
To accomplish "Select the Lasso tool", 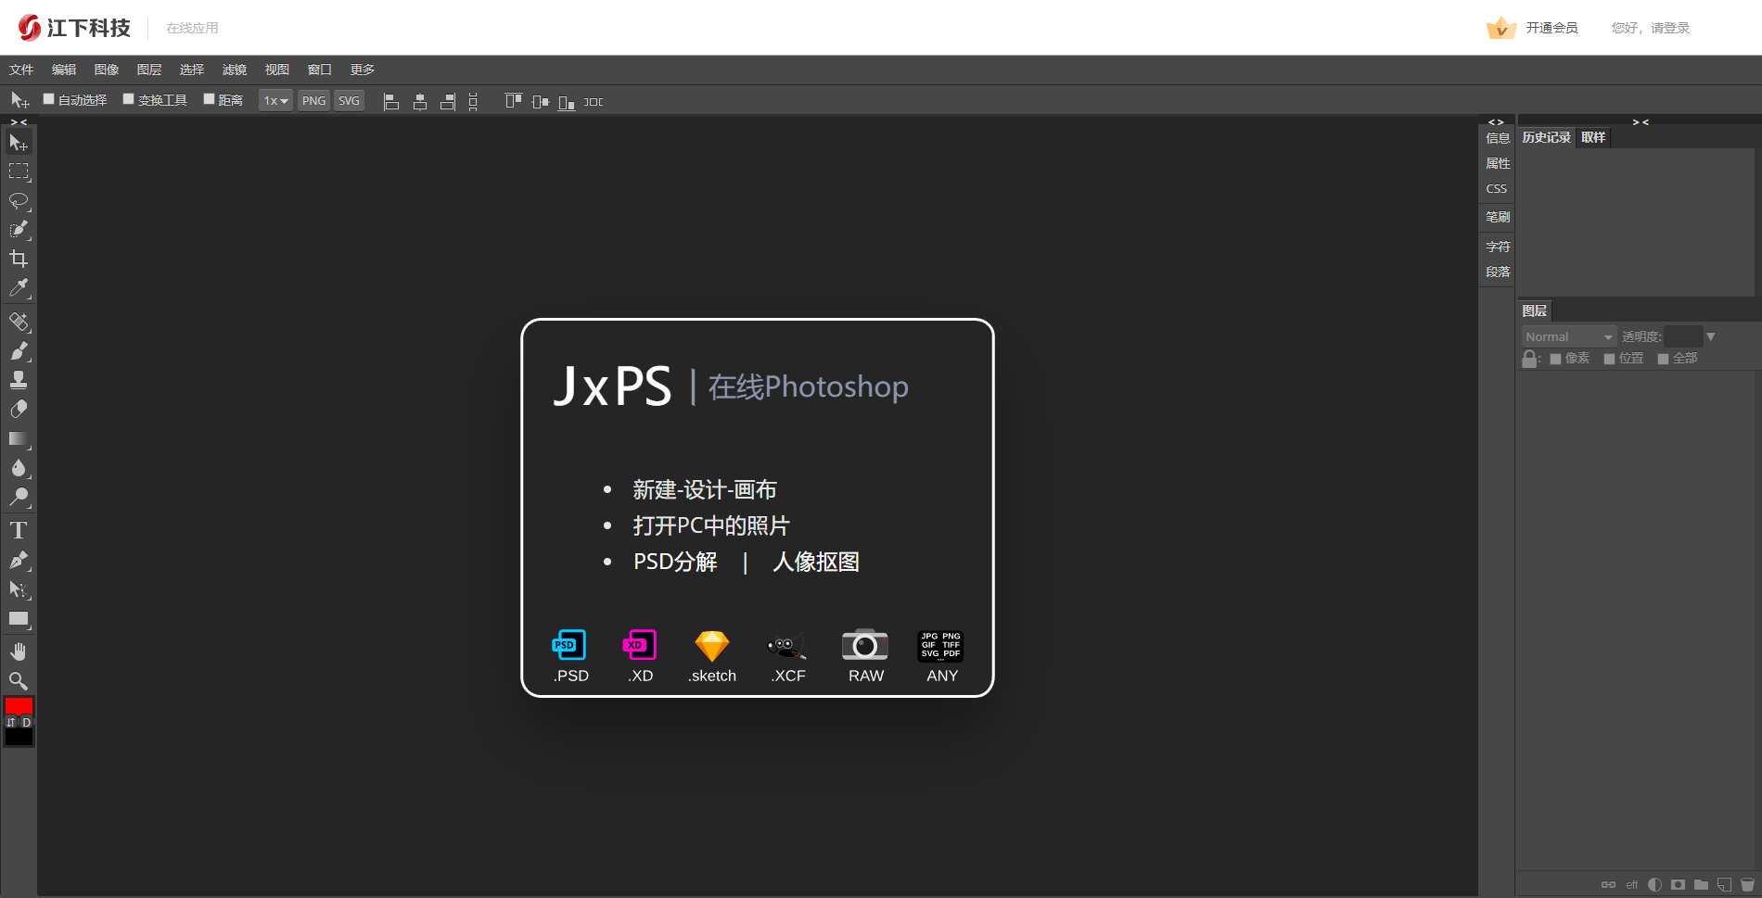I will tap(19, 201).
